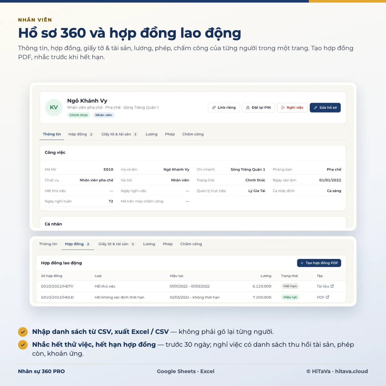Click contract number E010/2022/HĐTV
Screen dimensions: 386x386
pyautogui.click(x=57, y=286)
